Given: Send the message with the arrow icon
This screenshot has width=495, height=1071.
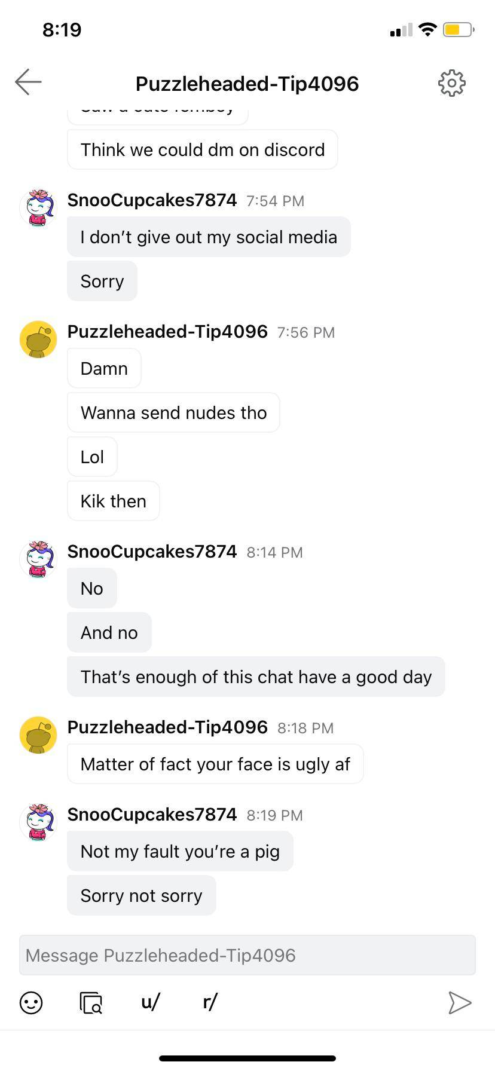Looking at the screenshot, I should click(460, 1003).
